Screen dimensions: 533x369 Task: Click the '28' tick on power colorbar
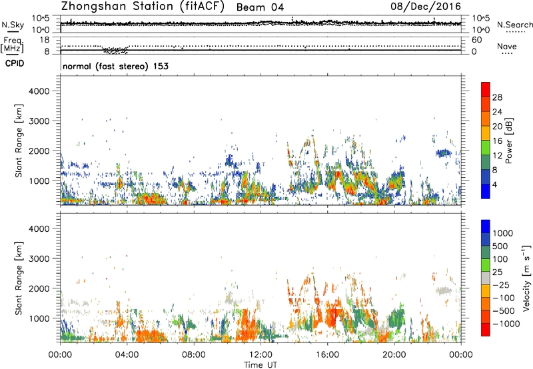pos(497,97)
